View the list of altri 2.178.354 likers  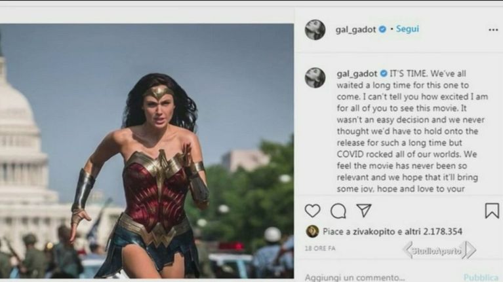pyautogui.click(x=435, y=231)
